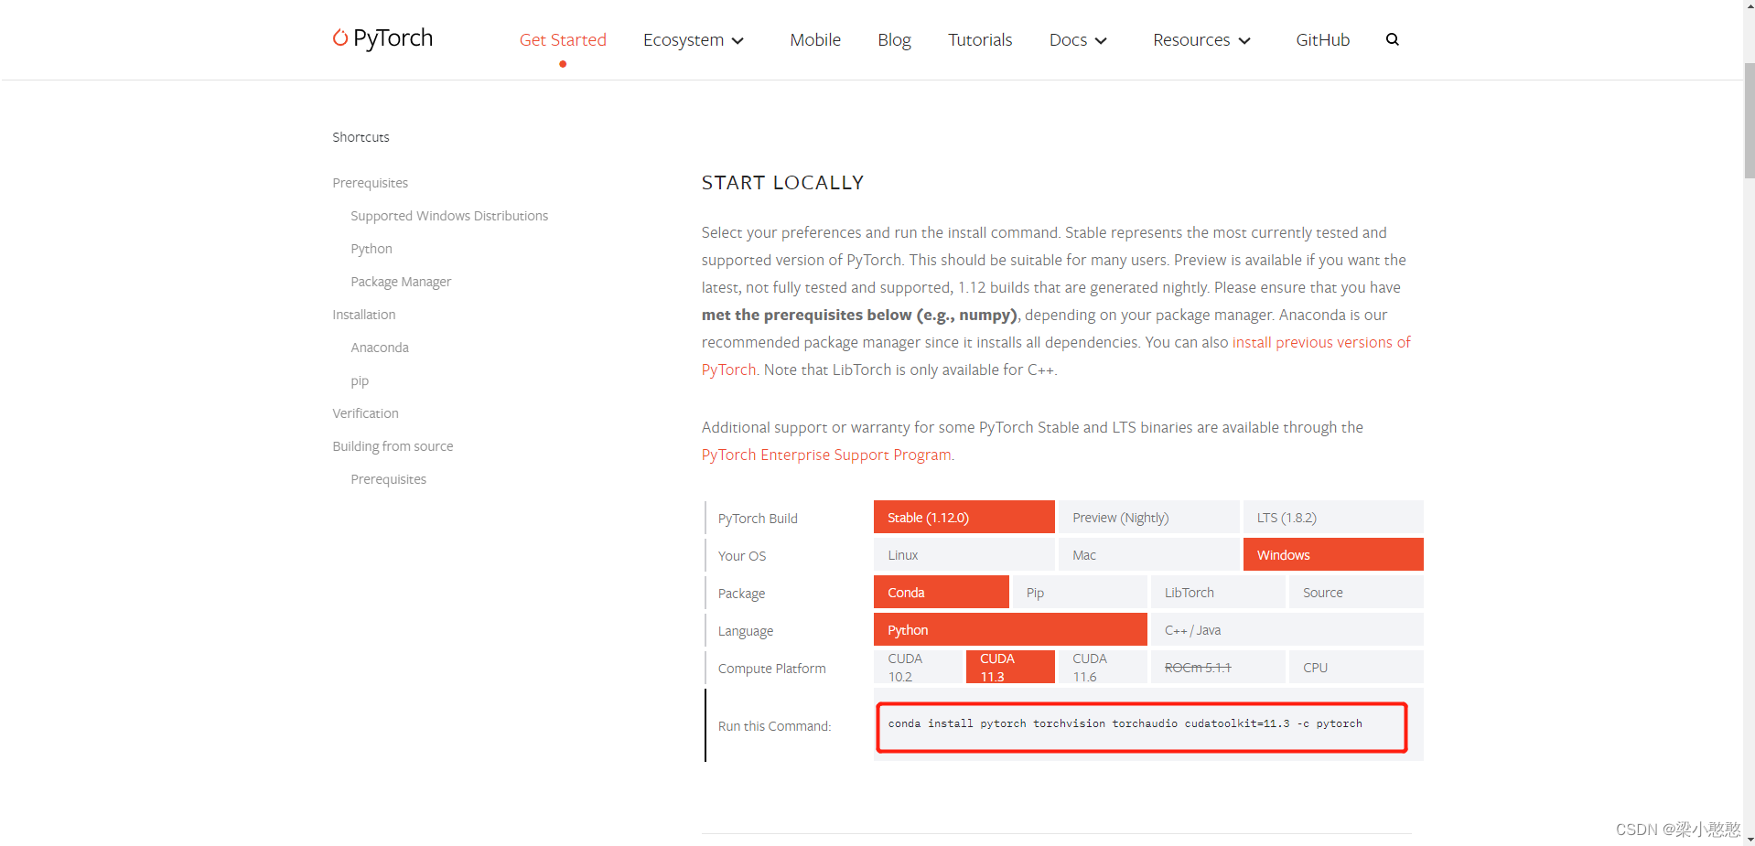Select CUDA 10.2 compute platform

click(x=919, y=667)
